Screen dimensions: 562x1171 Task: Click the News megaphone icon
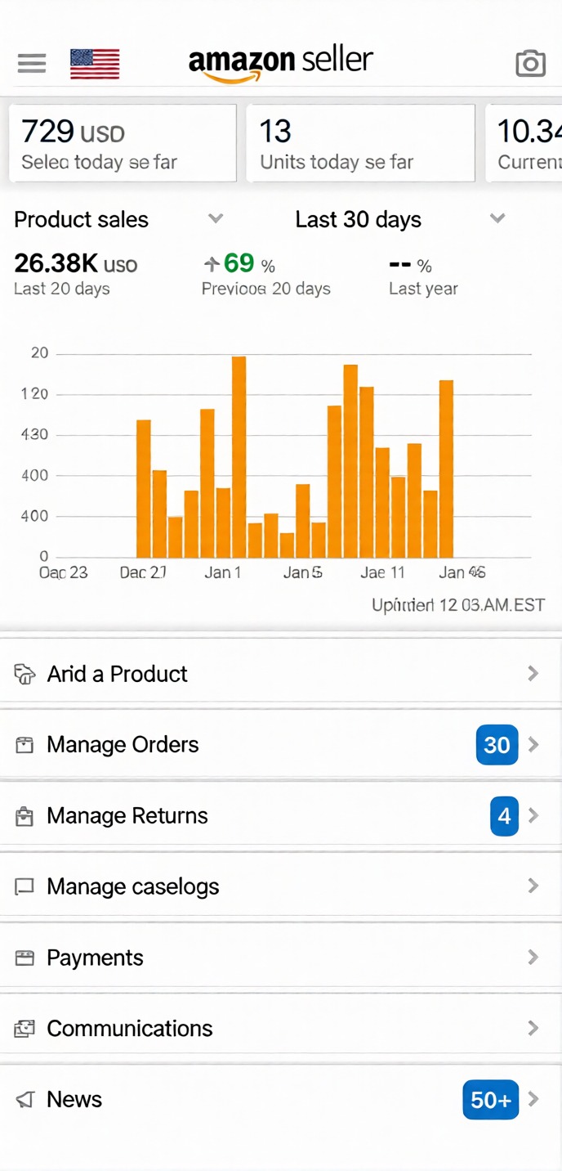[25, 1100]
